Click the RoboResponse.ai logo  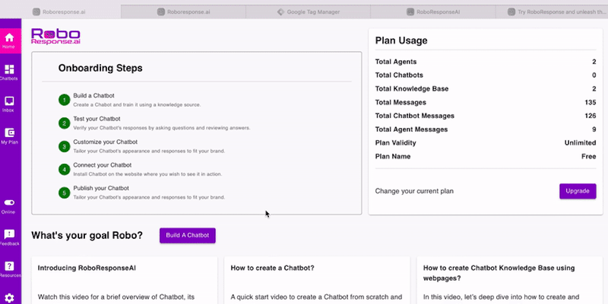click(56, 37)
